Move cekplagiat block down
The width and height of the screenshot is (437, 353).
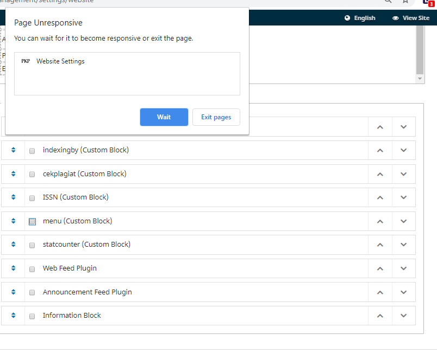(403, 174)
